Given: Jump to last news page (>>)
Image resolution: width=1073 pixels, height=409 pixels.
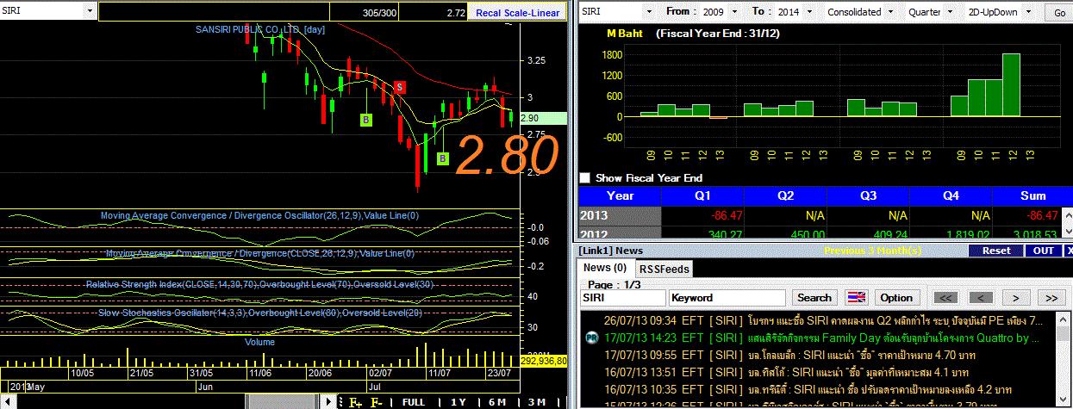Looking at the screenshot, I should [x=1051, y=297].
